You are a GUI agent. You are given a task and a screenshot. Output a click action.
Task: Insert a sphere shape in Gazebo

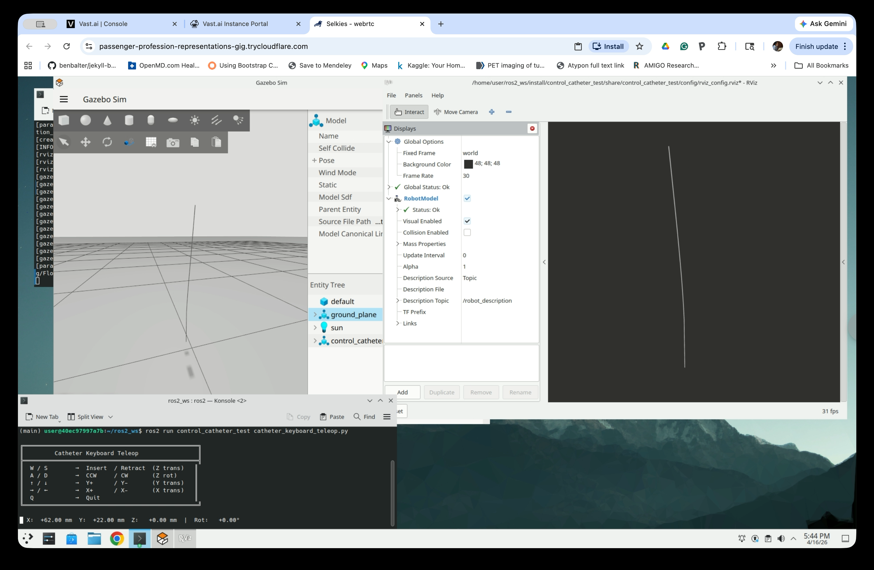coord(86,120)
